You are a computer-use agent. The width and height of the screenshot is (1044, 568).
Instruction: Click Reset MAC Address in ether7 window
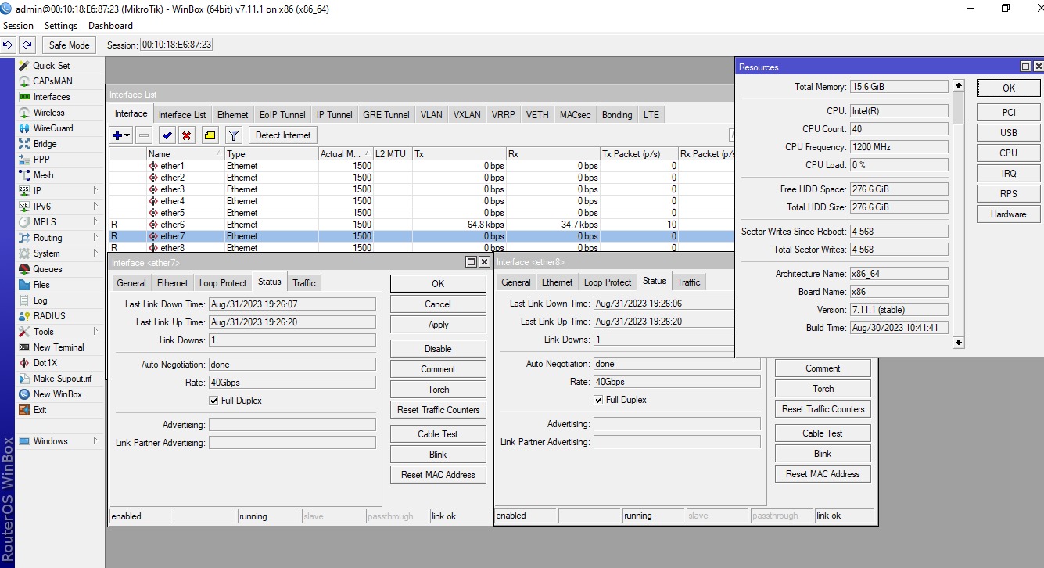[438, 475]
